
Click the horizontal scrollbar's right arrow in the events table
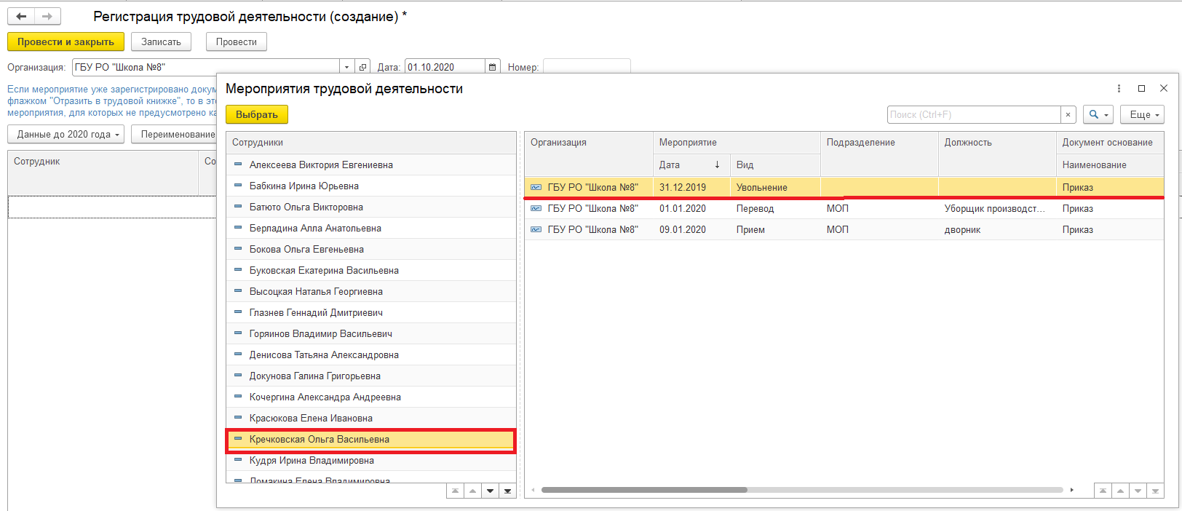coord(1072,490)
